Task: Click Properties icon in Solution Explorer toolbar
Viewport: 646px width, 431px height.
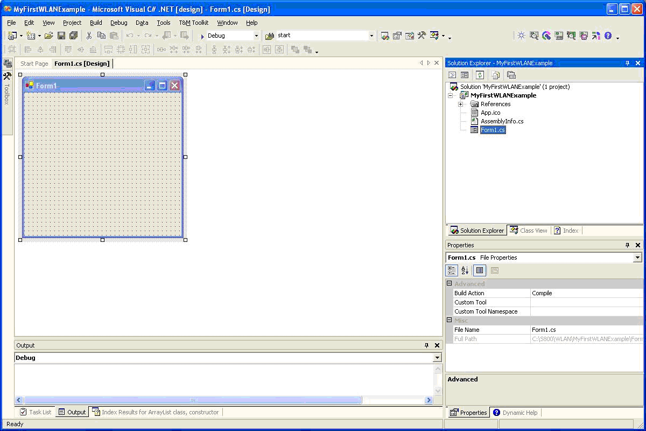Action: tap(511, 75)
